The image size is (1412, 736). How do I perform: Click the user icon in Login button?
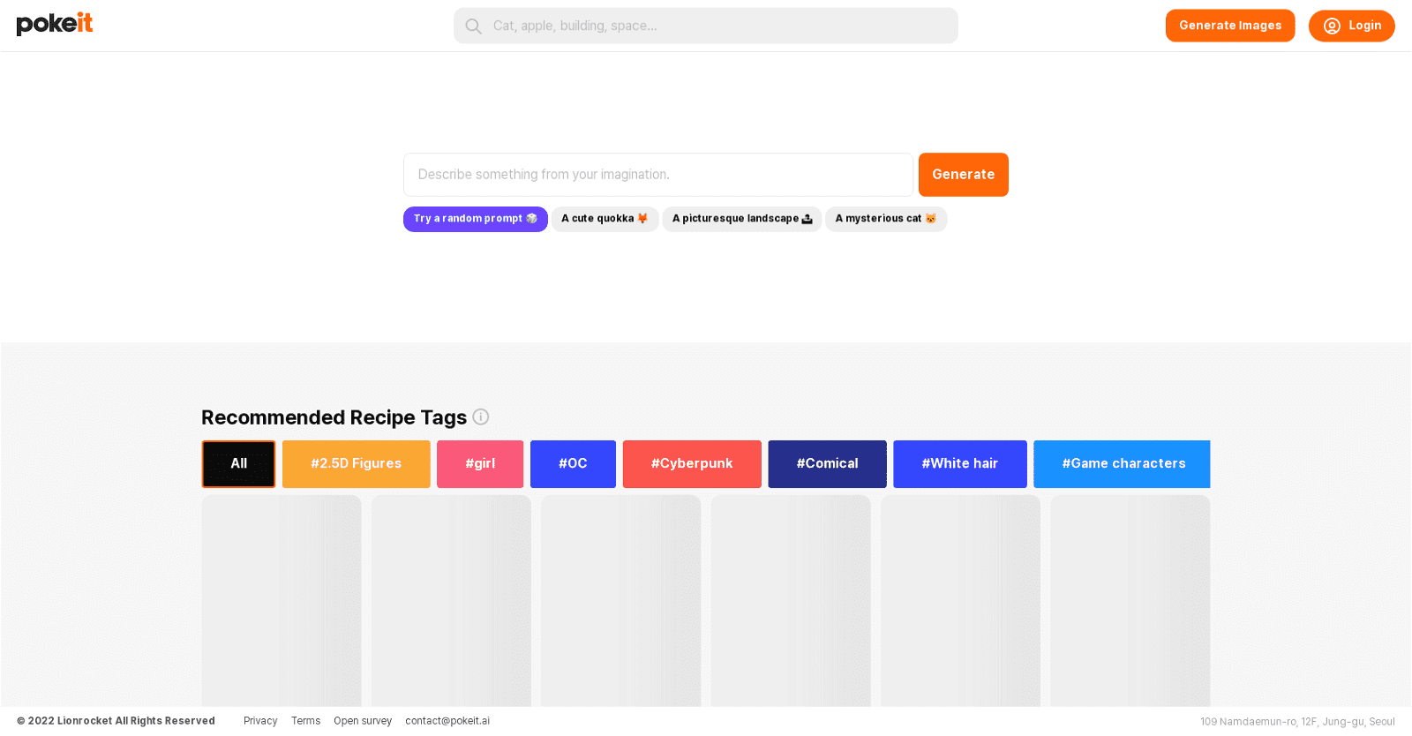tap(1332, 26)
